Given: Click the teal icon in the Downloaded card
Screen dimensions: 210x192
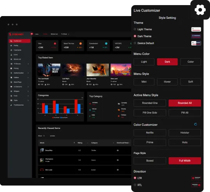Looking at the screenshot, I should 106,43.
